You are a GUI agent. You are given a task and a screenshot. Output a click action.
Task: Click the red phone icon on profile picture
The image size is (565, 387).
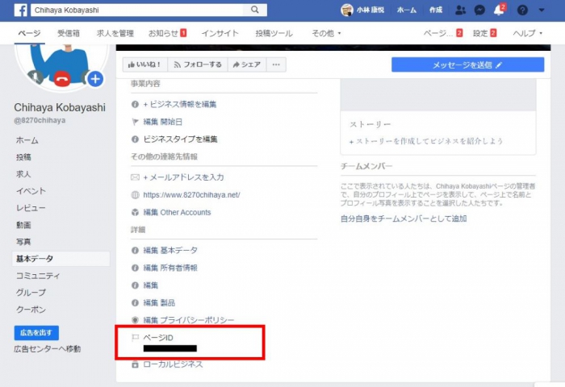coord(62,79)
